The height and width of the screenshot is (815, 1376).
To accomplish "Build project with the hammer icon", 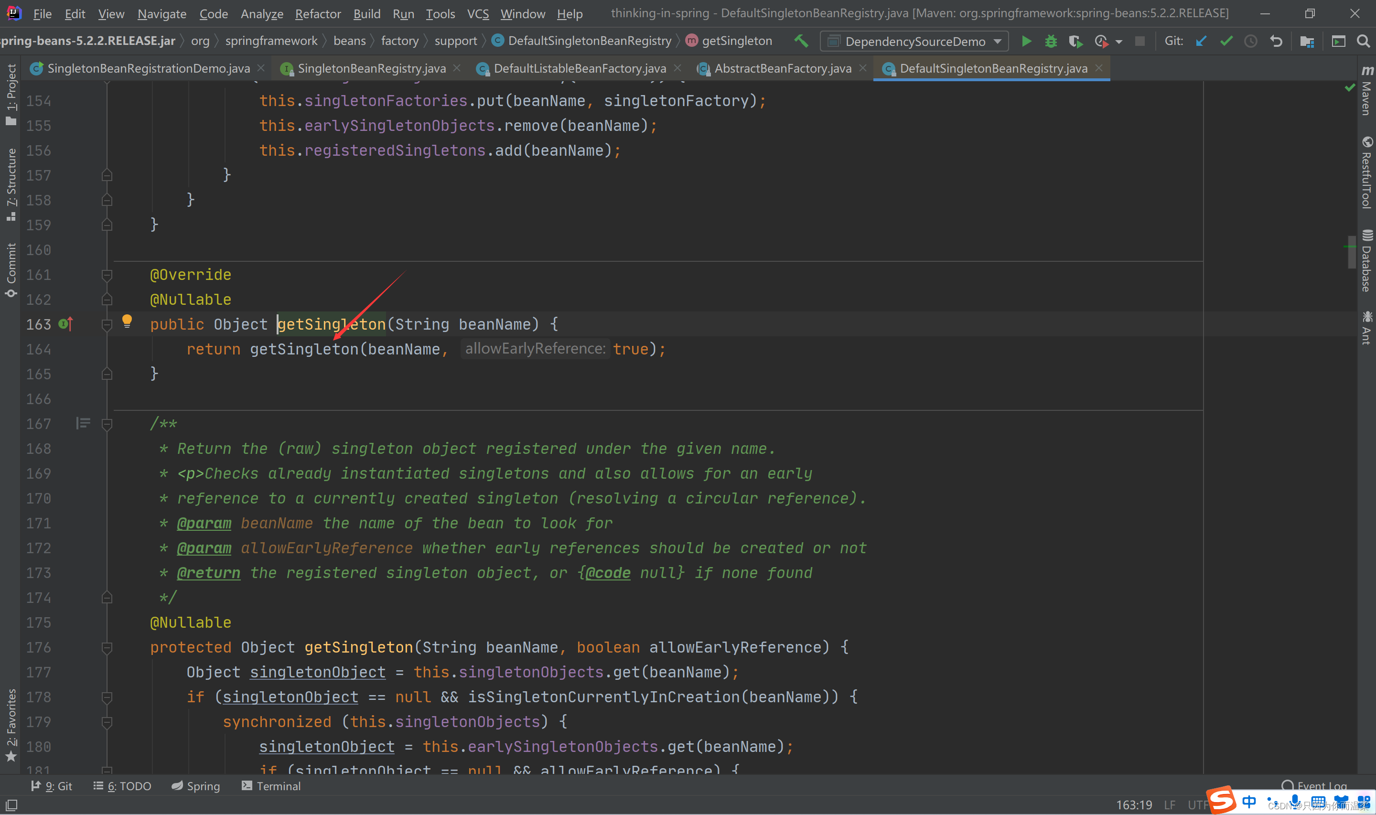I will click(x=801, y=41).
